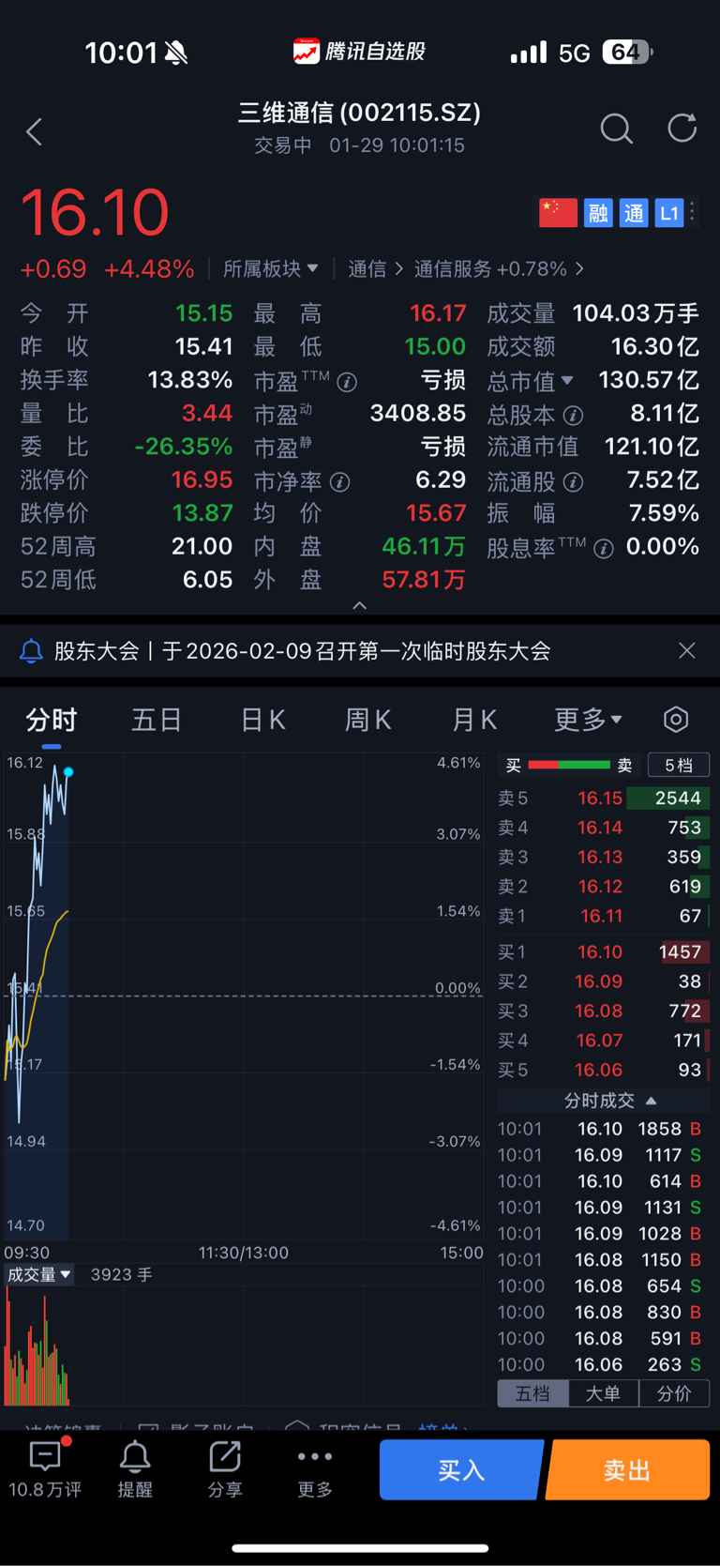This screenshot has width=720, height=1566.
Task: Switch order book to 大单 view
Action: click(x=603, y=1393)
